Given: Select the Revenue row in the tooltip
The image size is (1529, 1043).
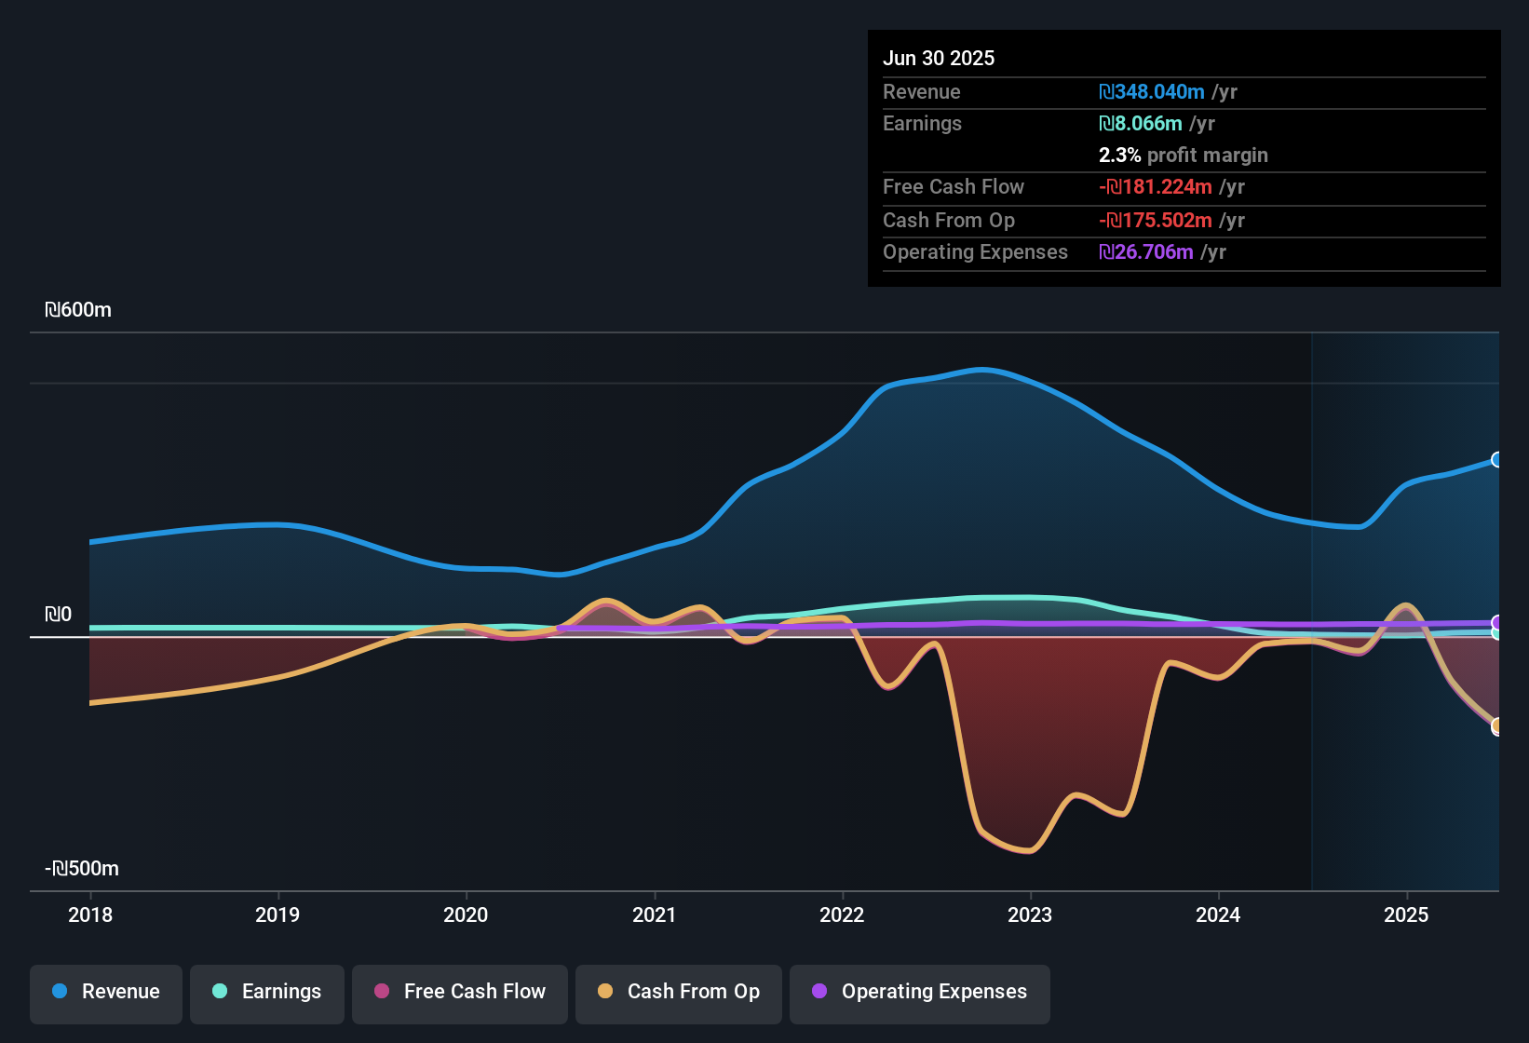Looking at the screenshot, I should 1184,92.
